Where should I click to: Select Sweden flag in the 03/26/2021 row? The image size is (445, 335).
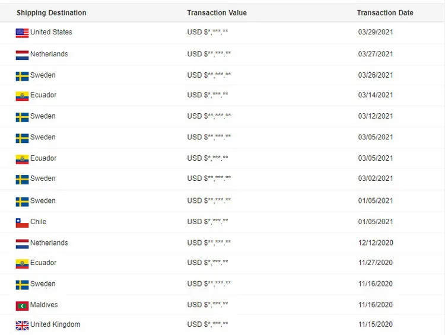tap(22, 76)
